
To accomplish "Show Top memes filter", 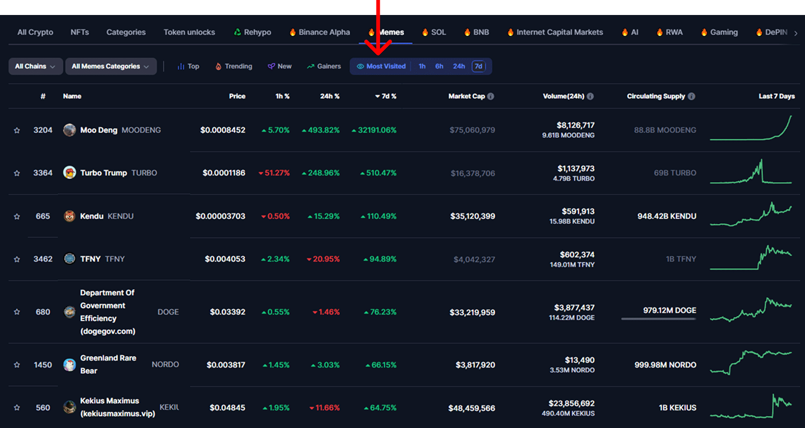I will tap(188, 66).
